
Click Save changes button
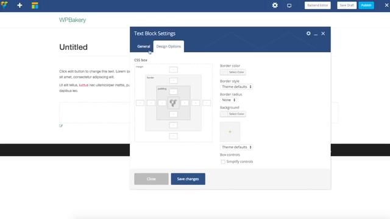(x=188, y=179)
